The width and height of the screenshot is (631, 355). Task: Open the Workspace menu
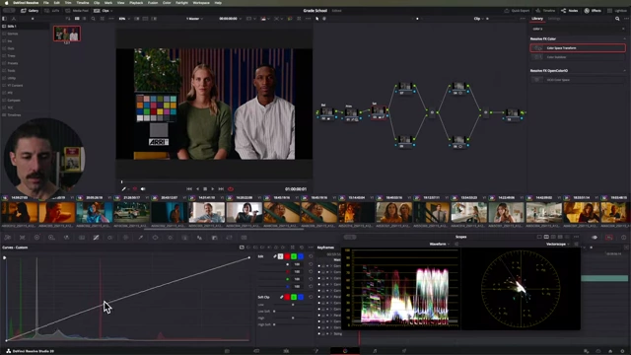pos(201,3)
